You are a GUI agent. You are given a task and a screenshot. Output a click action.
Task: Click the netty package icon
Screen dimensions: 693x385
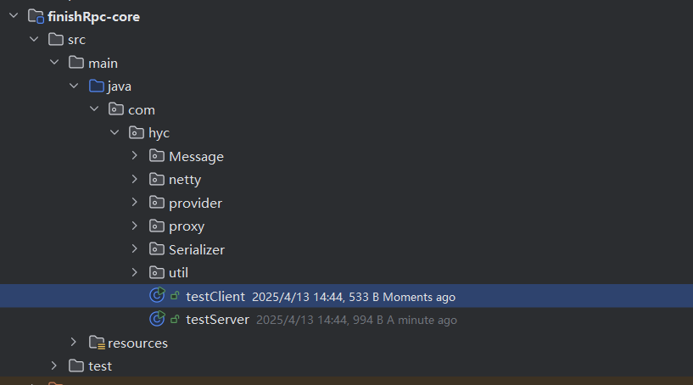point(156,179)
